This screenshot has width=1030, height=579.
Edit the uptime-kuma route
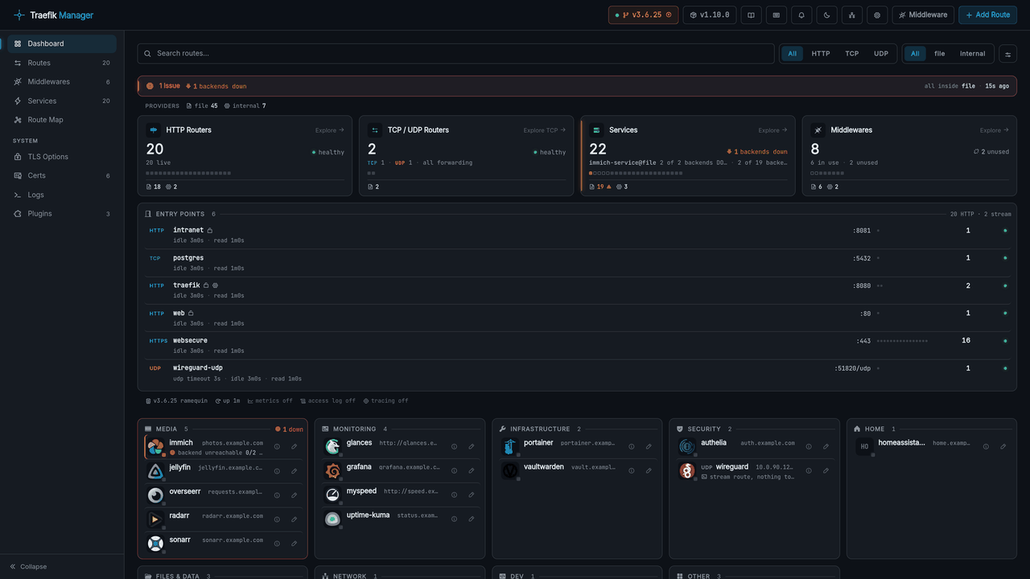472,519
